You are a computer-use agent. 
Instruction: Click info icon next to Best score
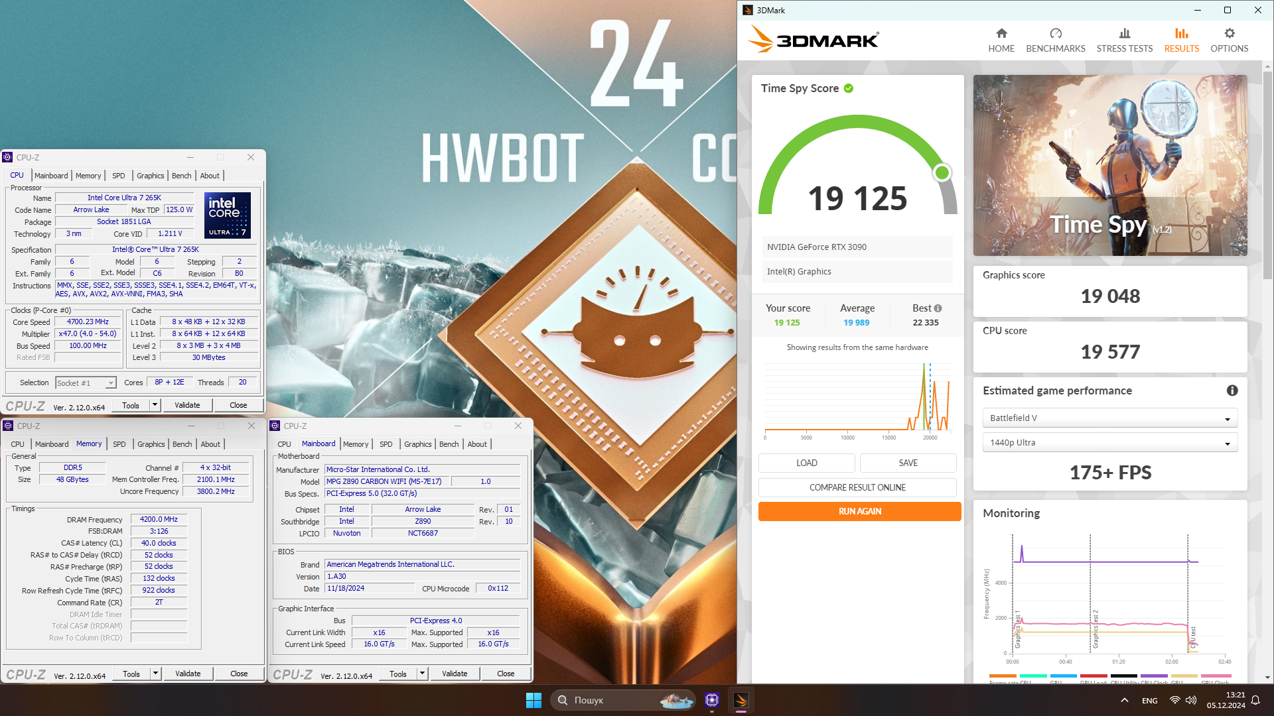pyautogui.click(x=938, y=308)
